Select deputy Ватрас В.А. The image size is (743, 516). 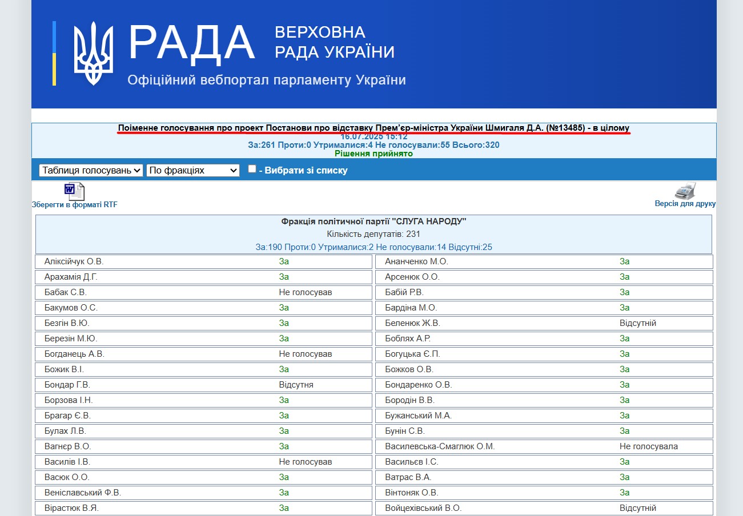pyautogui.click(x=408, y=477)
